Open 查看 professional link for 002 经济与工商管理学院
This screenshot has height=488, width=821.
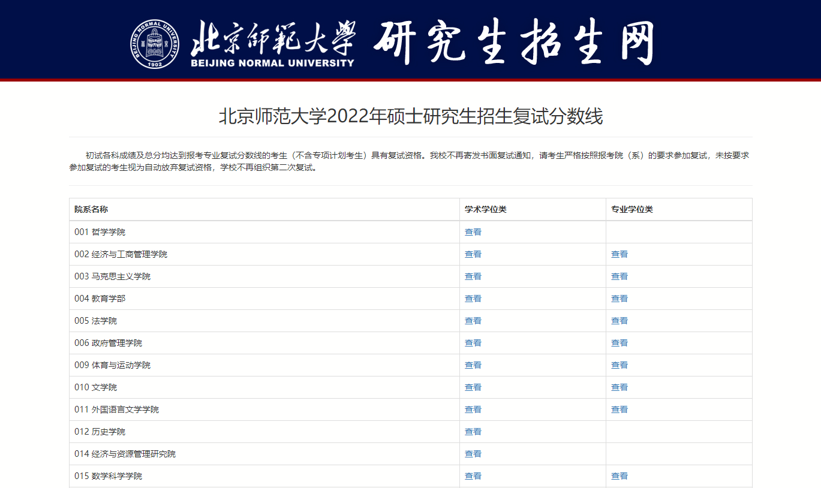click(x=619, y=254)
